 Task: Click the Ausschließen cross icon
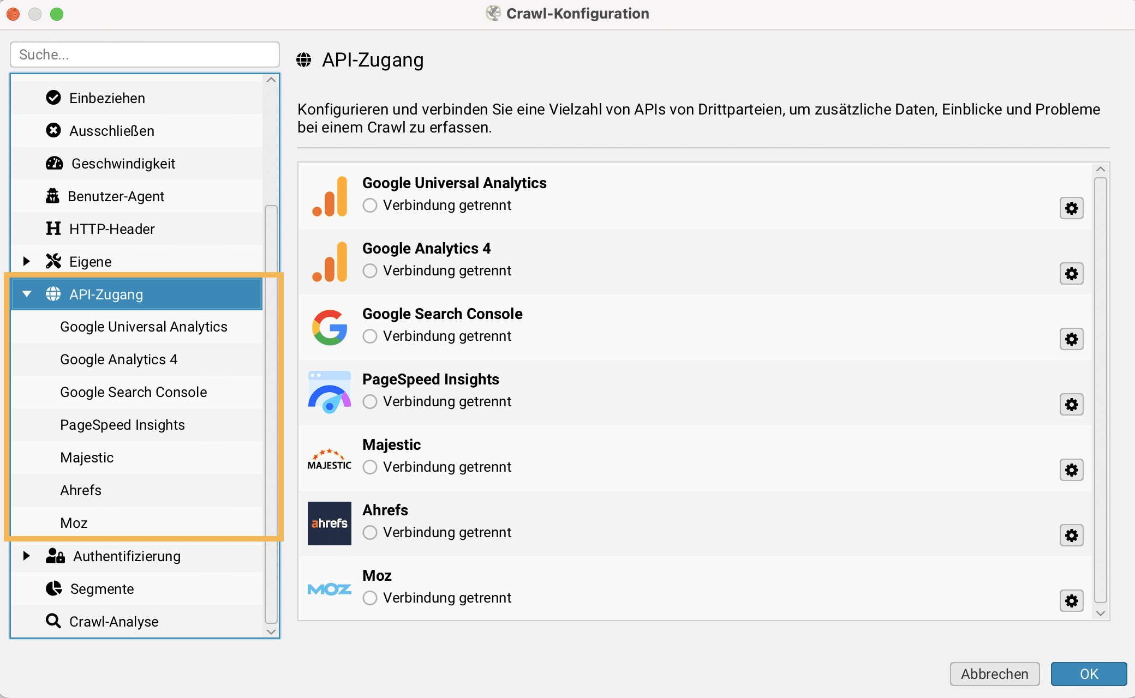pos(53,130)
